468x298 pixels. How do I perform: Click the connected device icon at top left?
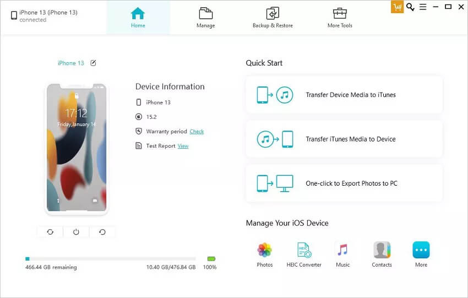click(14, 15)
